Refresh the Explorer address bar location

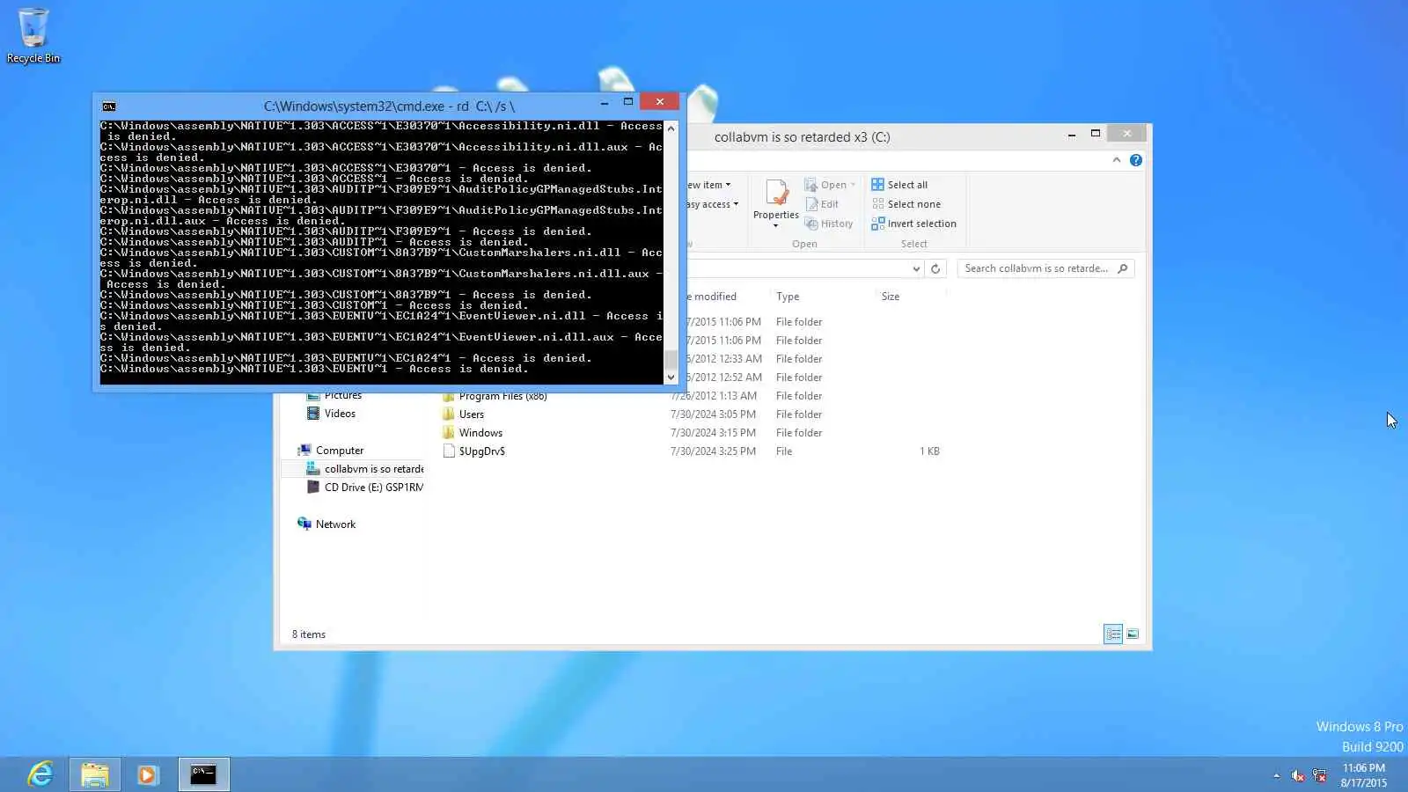click(935, 268)
